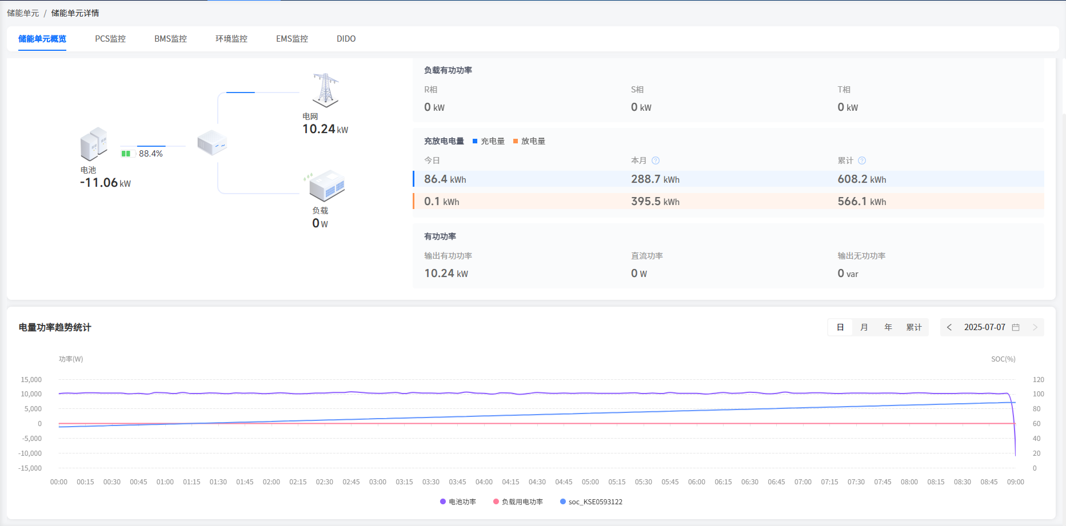Viewport: 1066px width, 526px height.
Task: Click the blue 充电量 legend swatch
Action: [x=475, y=141]
